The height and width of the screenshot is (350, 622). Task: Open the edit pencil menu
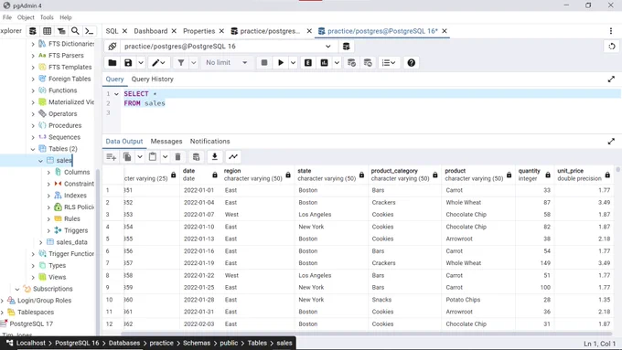pyautogui.click(x=159, y=63)
